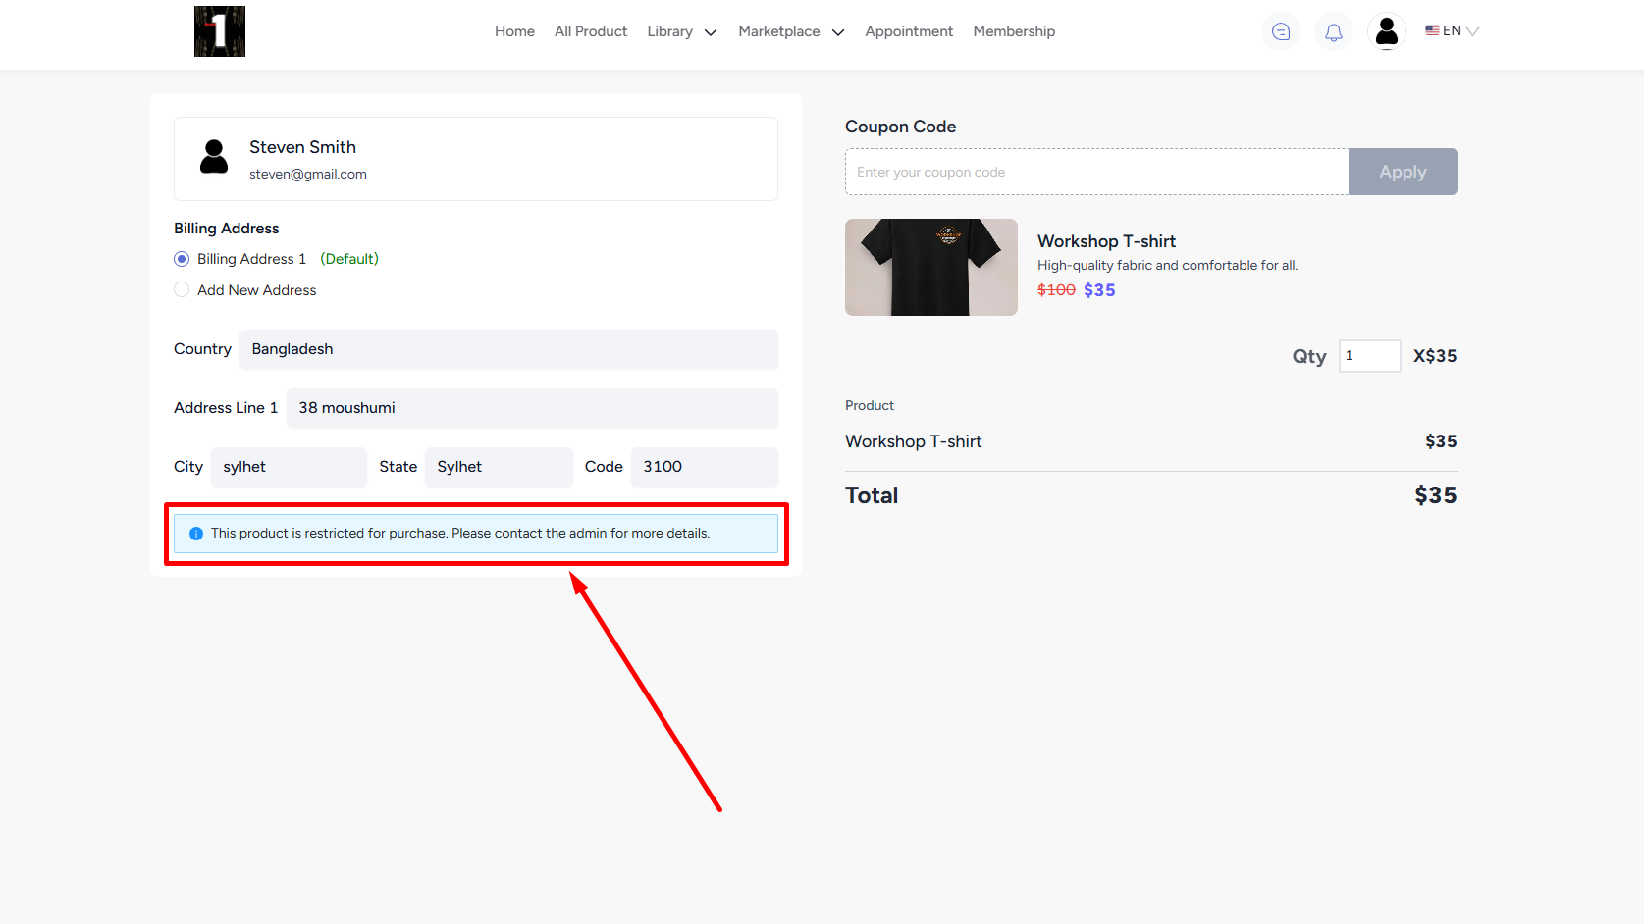The image size is (1644, 924).
Task: Click the Apply coupon button
Action: (x=1403, y=172)
